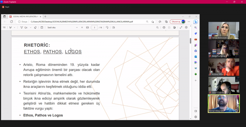Screen dimensions: 246x127
Task: Toggle PDF fullscreen mode
Action: (x=181, y=27)
